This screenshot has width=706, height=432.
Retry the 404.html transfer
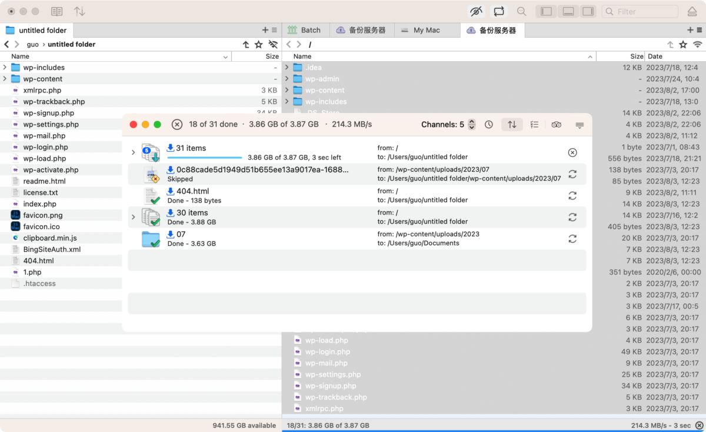click(x=572, y=195)
